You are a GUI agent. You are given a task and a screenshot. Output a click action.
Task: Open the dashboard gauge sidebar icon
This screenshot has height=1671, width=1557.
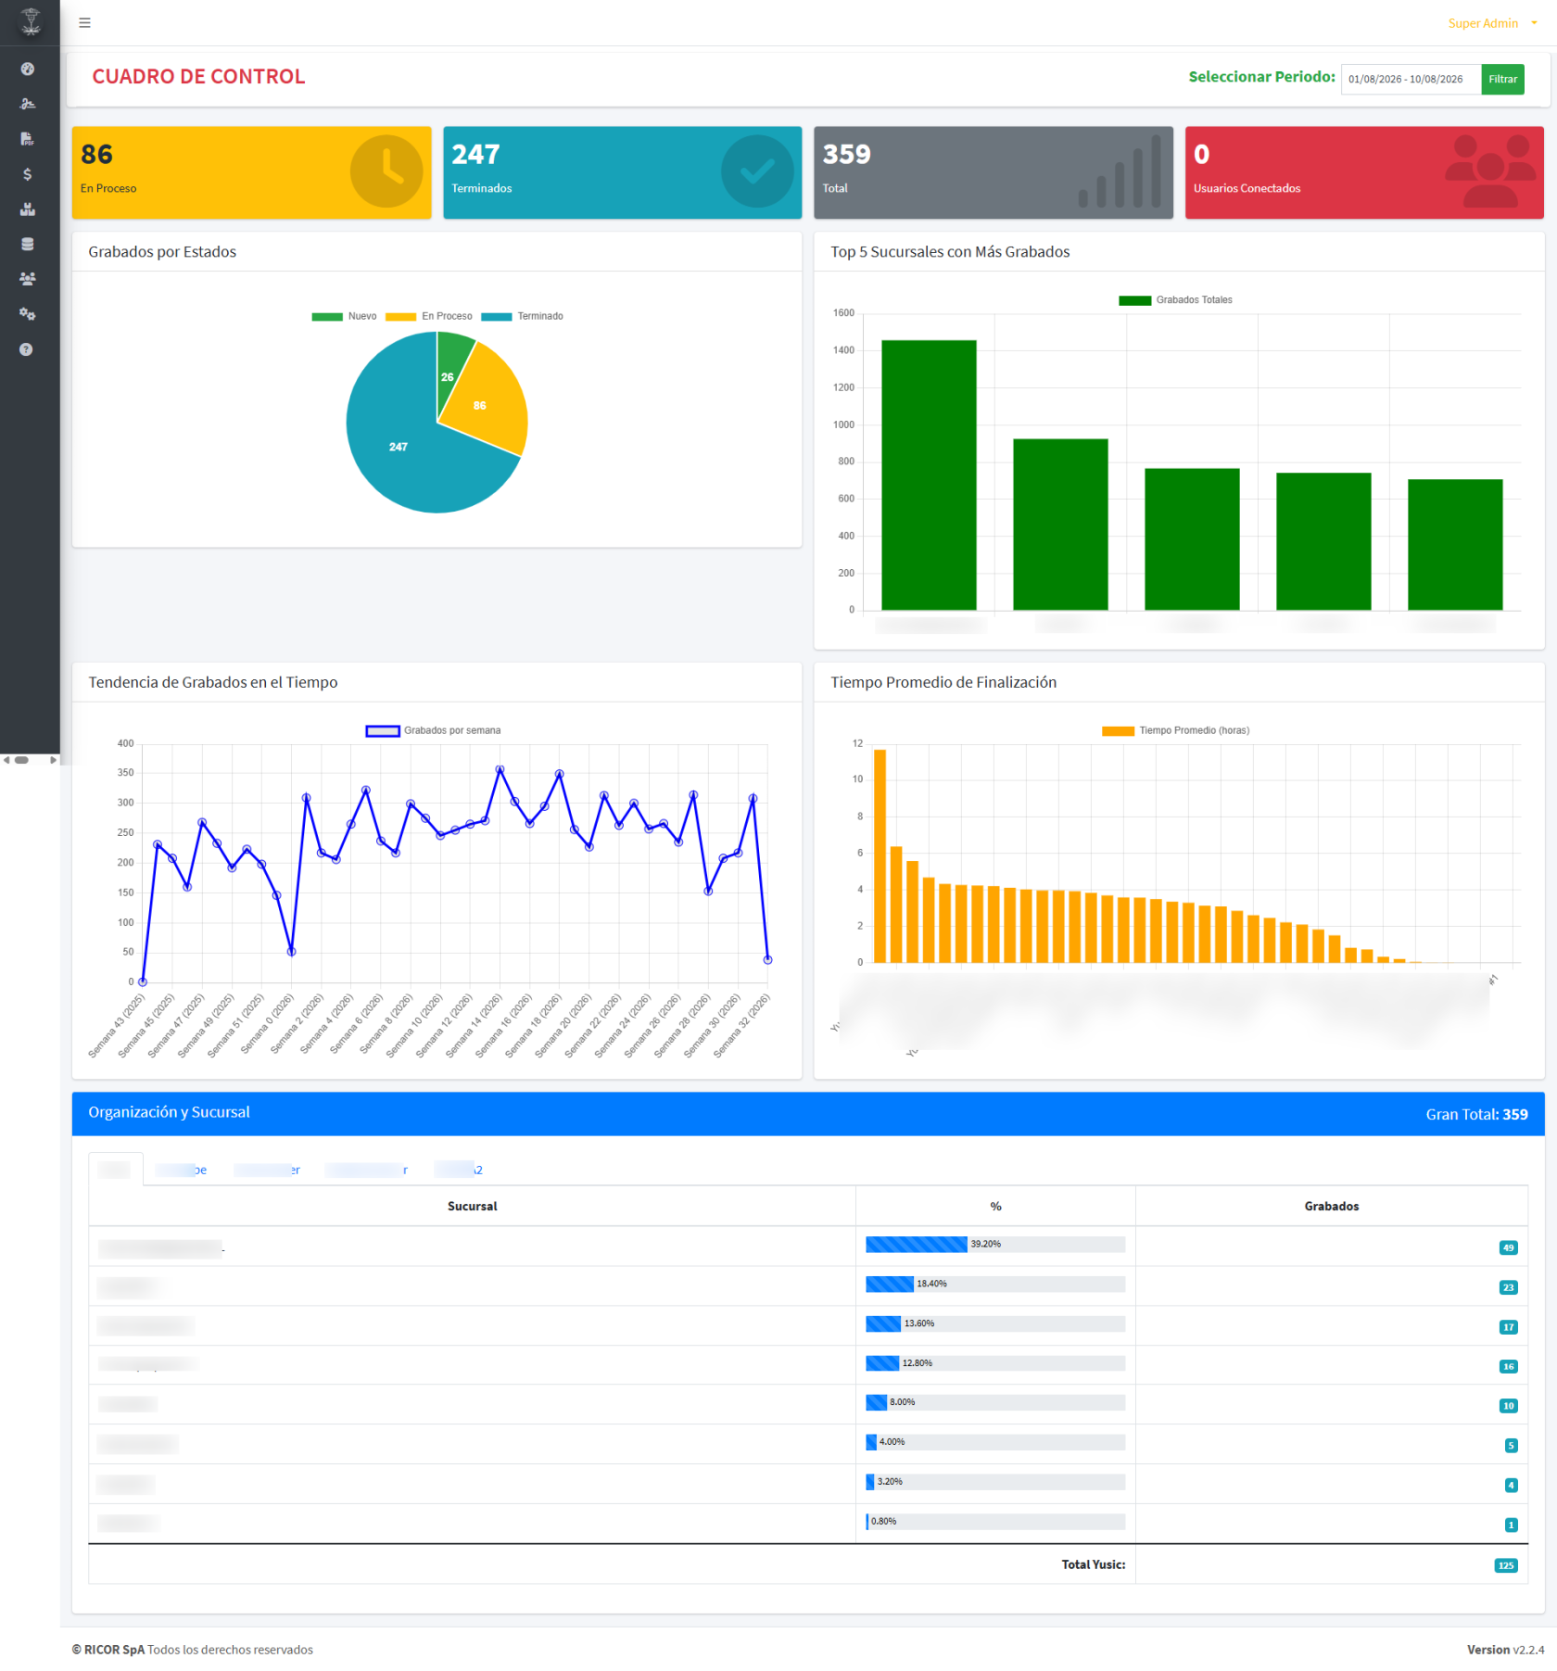tap(27, 69)
